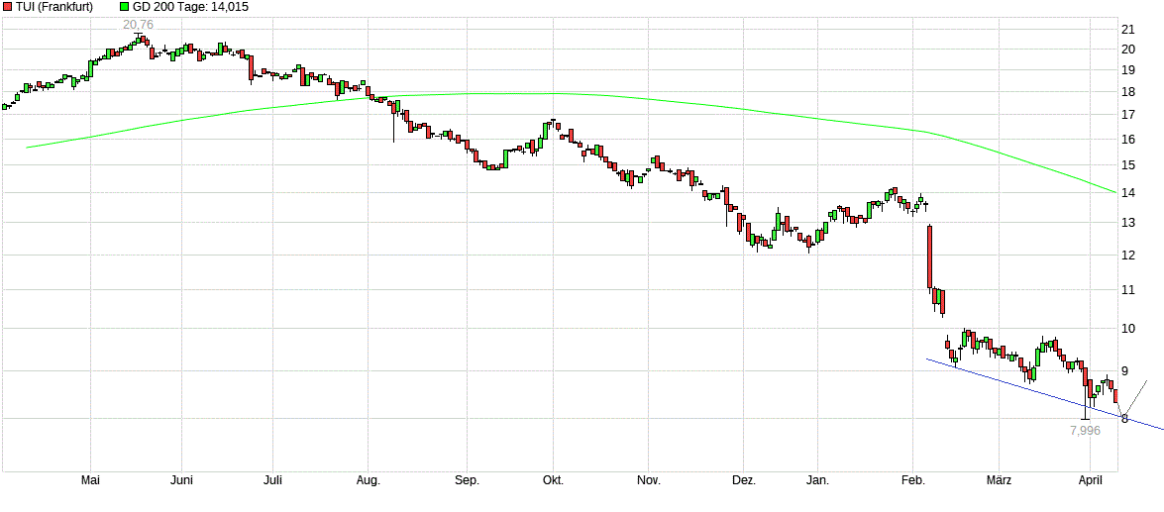This screenshot has width=1164, height=512.
Task: Click the 'Okt.' month axis label
Action: 553,481
